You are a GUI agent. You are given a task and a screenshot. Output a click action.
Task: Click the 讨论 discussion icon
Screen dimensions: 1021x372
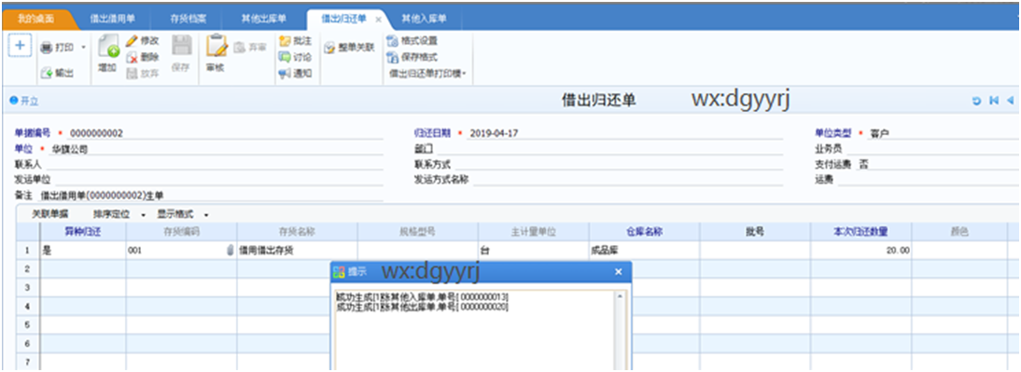(x=285, y=57)
